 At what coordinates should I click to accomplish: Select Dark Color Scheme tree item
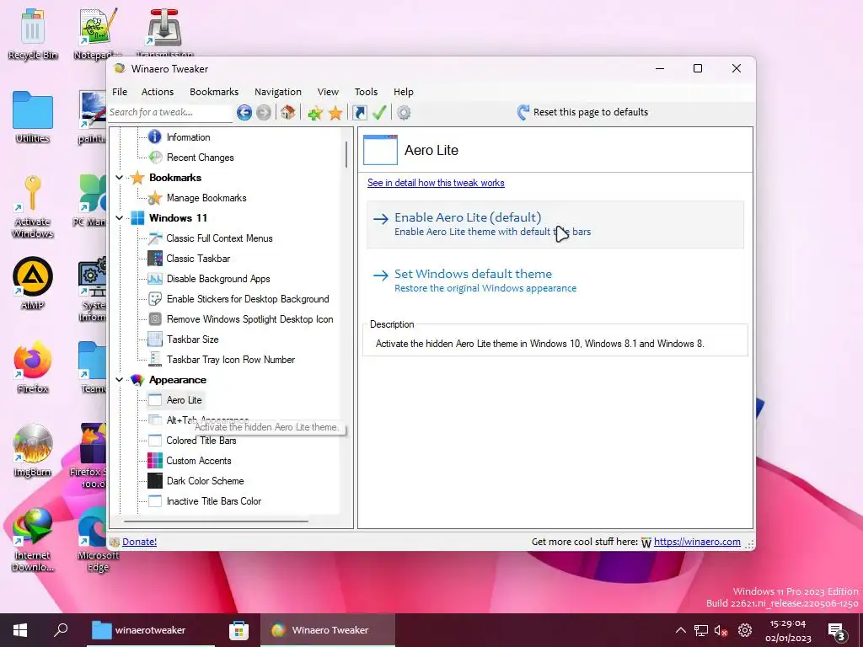(206, 481)
